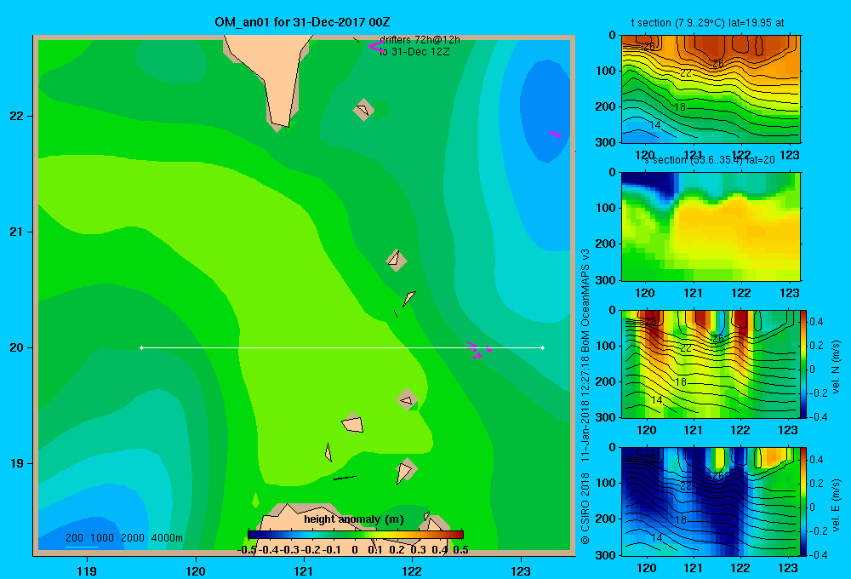Click the 's section' salinity panel title
This screenshot has height=579, width=851.
[x=710, y=160]
